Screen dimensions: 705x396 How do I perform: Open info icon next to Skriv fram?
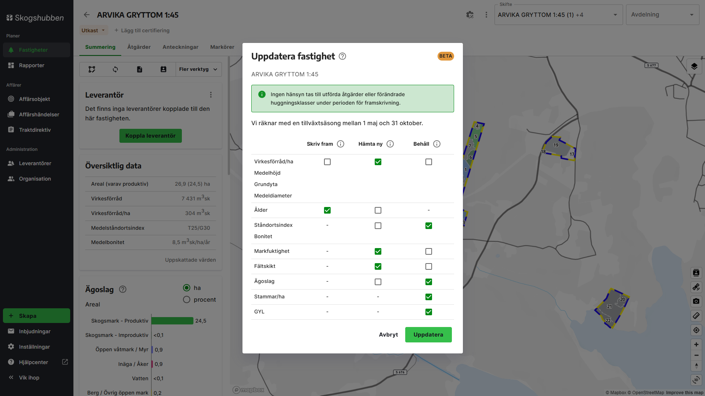[341, 144]
